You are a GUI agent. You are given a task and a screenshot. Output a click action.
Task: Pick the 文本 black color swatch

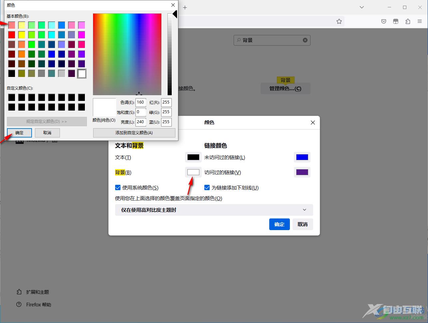[193, 157]
